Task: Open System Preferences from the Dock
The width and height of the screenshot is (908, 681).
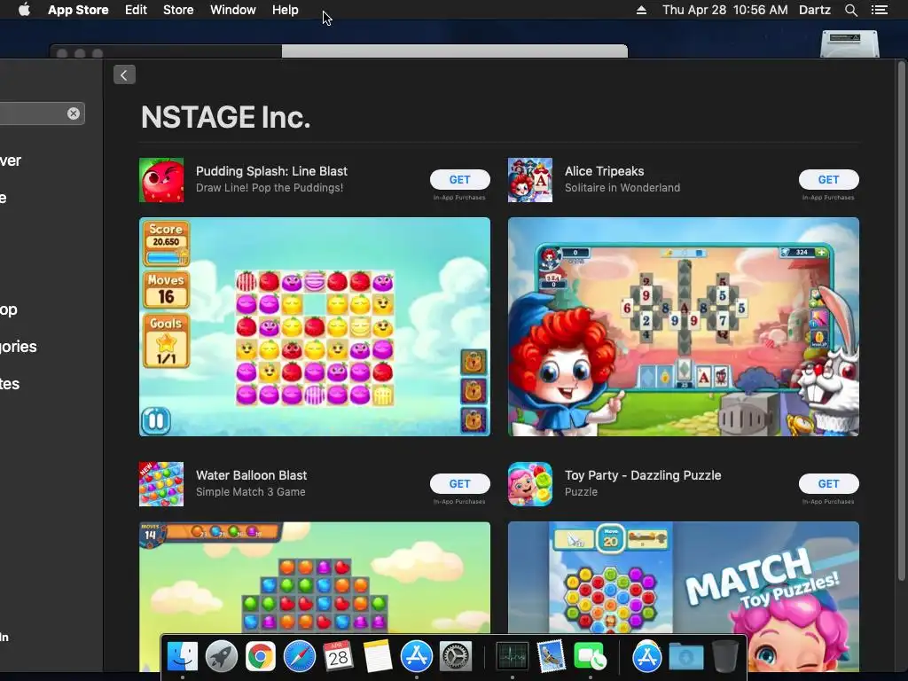Action: click(456, 656)
